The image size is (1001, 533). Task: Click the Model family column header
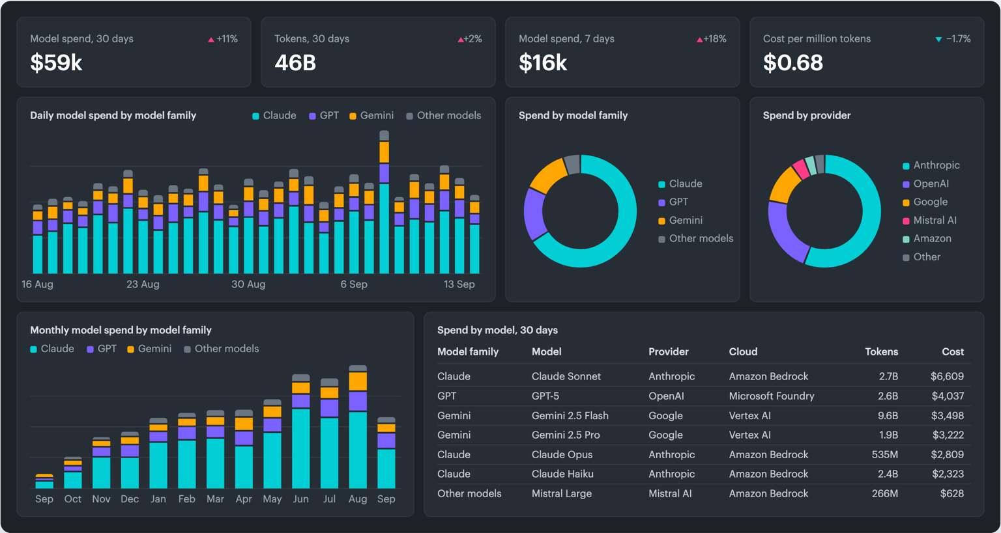coord(468,351)
